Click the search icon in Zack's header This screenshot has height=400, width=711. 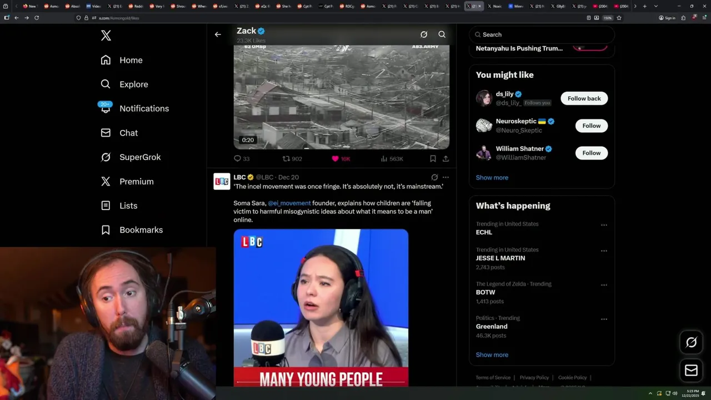(442, 34)
